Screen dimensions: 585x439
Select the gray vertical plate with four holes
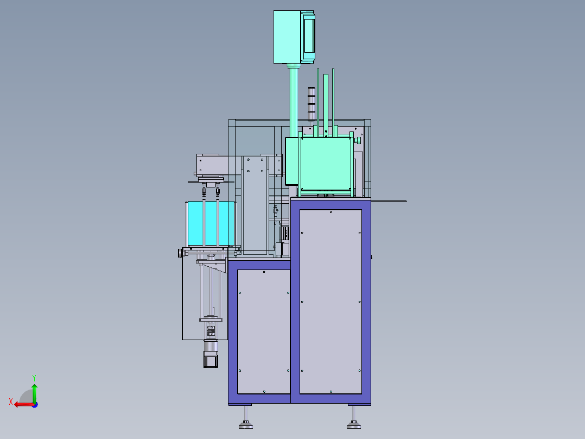pos(255,205)
